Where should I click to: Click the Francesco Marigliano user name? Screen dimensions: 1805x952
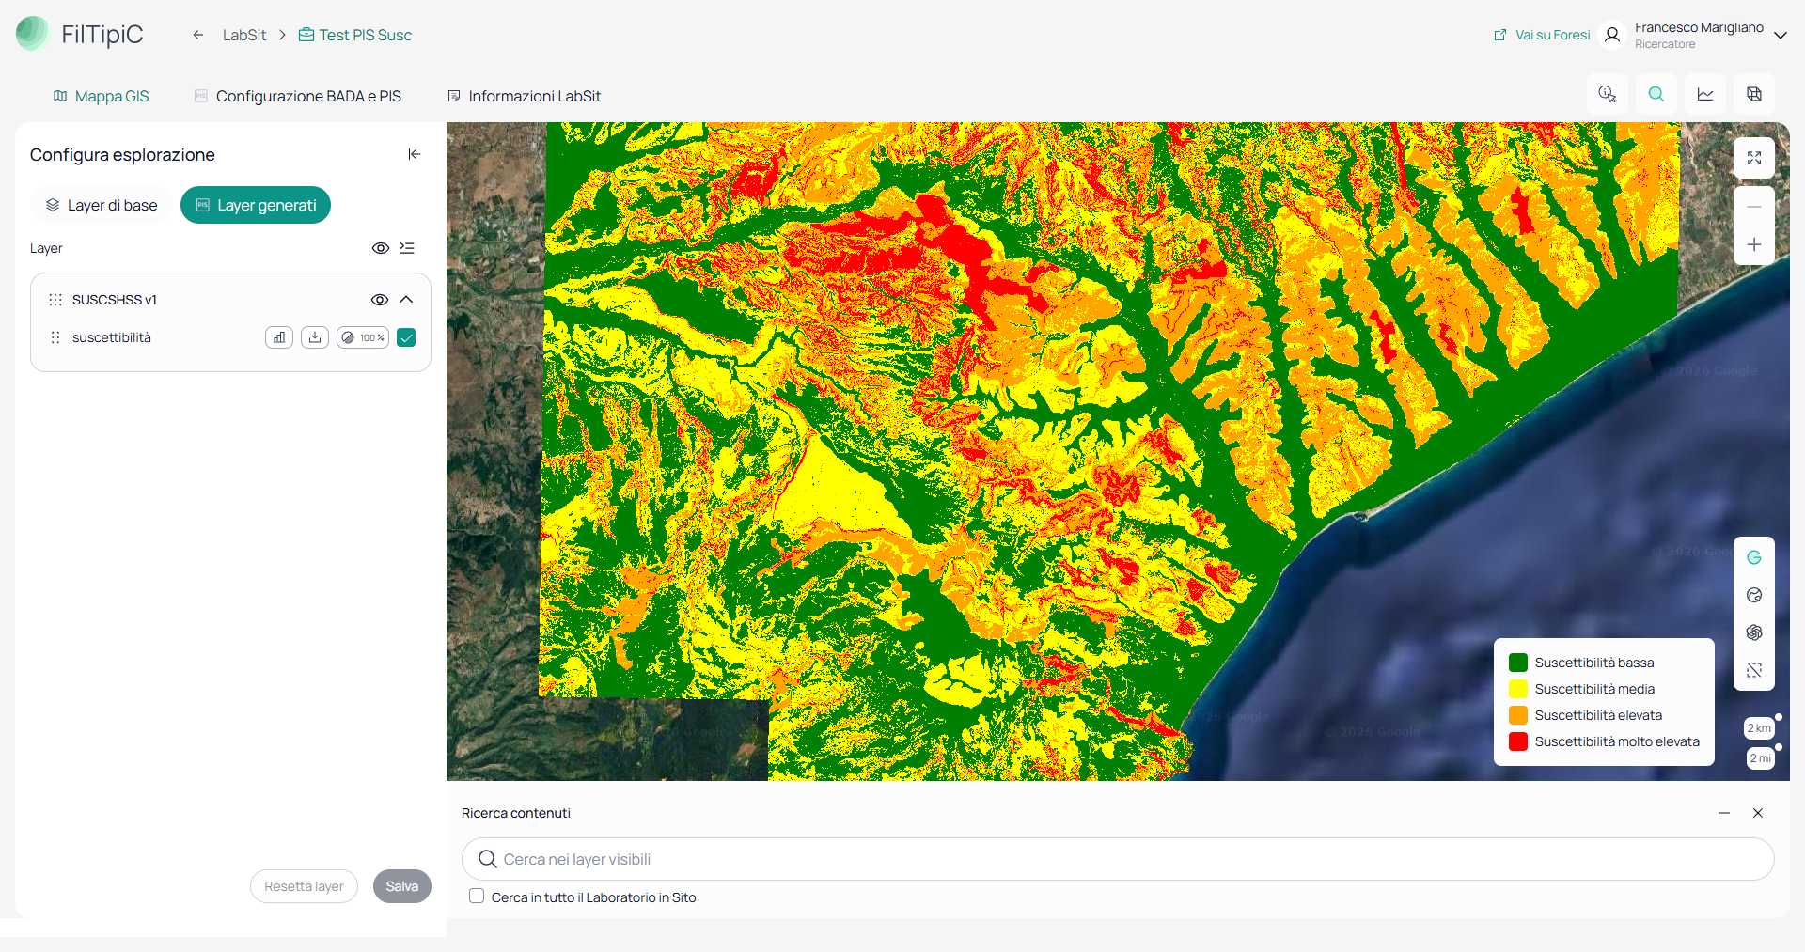click(x=1699, y=27)
